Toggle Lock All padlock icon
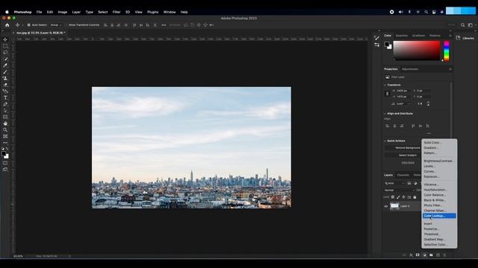Image resolution: width=478 pixels, height=268 pixels. pyautogui.click(x=415, y=197)
